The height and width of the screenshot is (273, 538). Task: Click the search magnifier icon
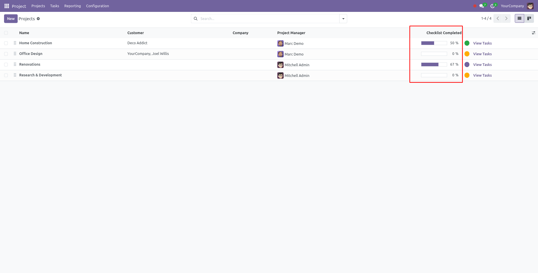[196, 19]
